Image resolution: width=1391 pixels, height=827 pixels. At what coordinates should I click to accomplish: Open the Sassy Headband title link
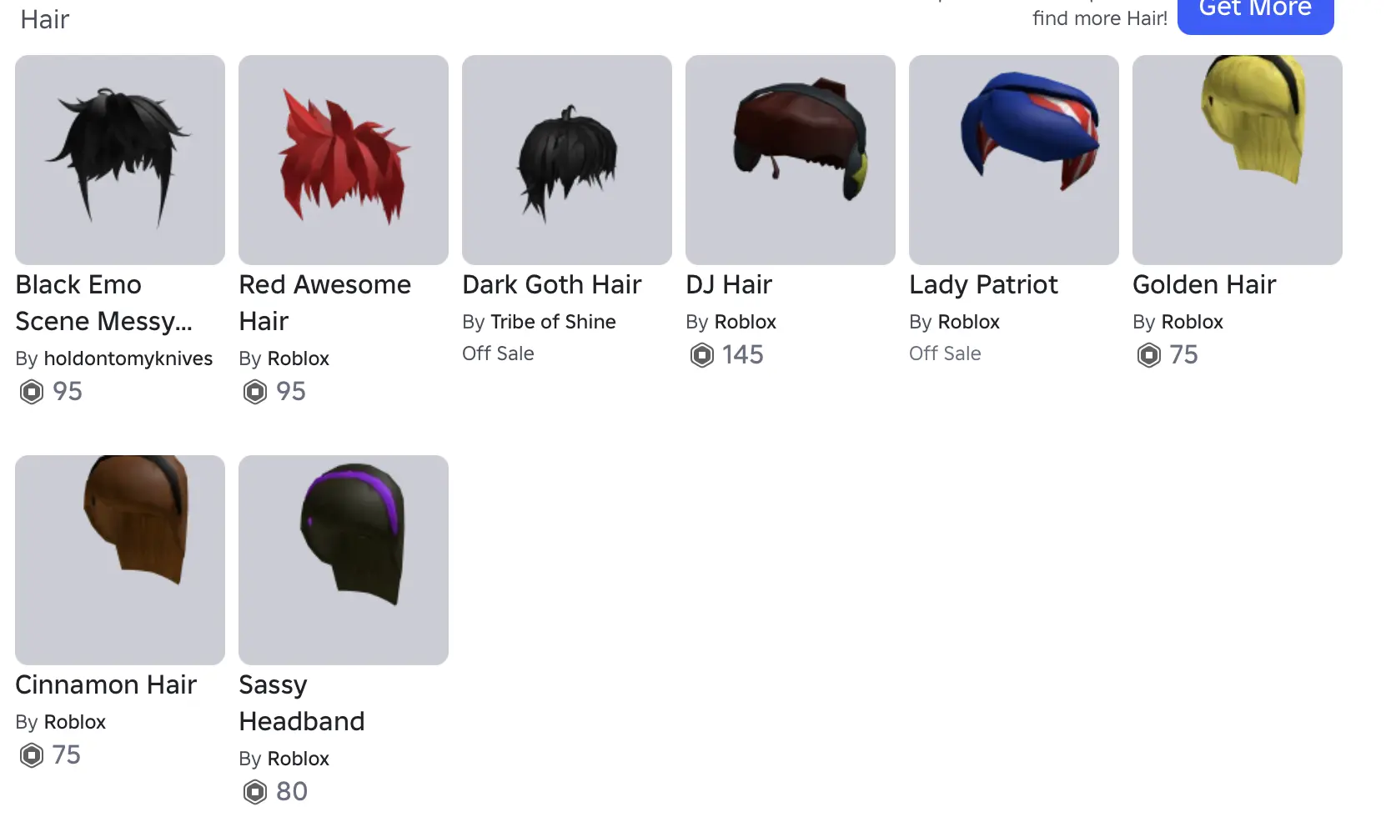tap(302, 703)
